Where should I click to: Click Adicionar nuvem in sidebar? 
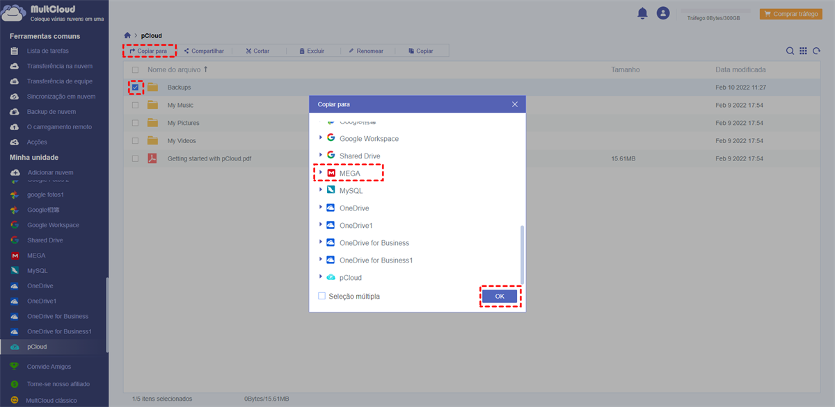[50, 172]
